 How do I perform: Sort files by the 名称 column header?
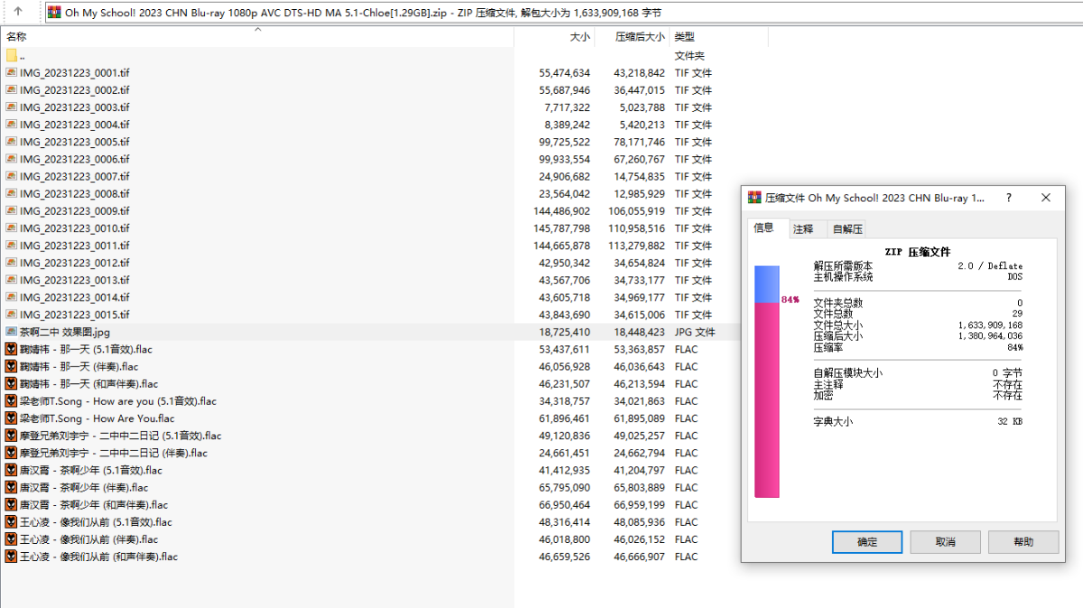coord(16,37)
